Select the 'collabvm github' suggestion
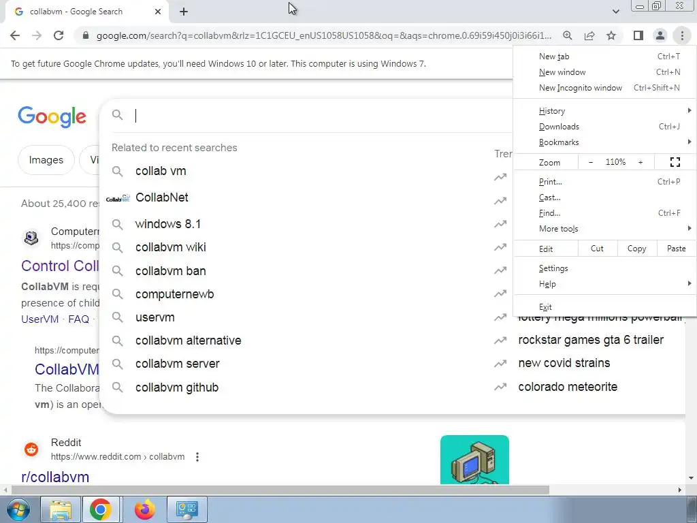 177,387
